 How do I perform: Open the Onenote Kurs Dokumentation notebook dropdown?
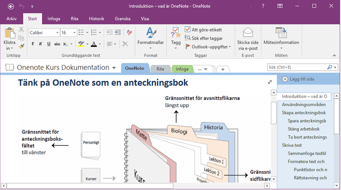click(x=114, y=68)
